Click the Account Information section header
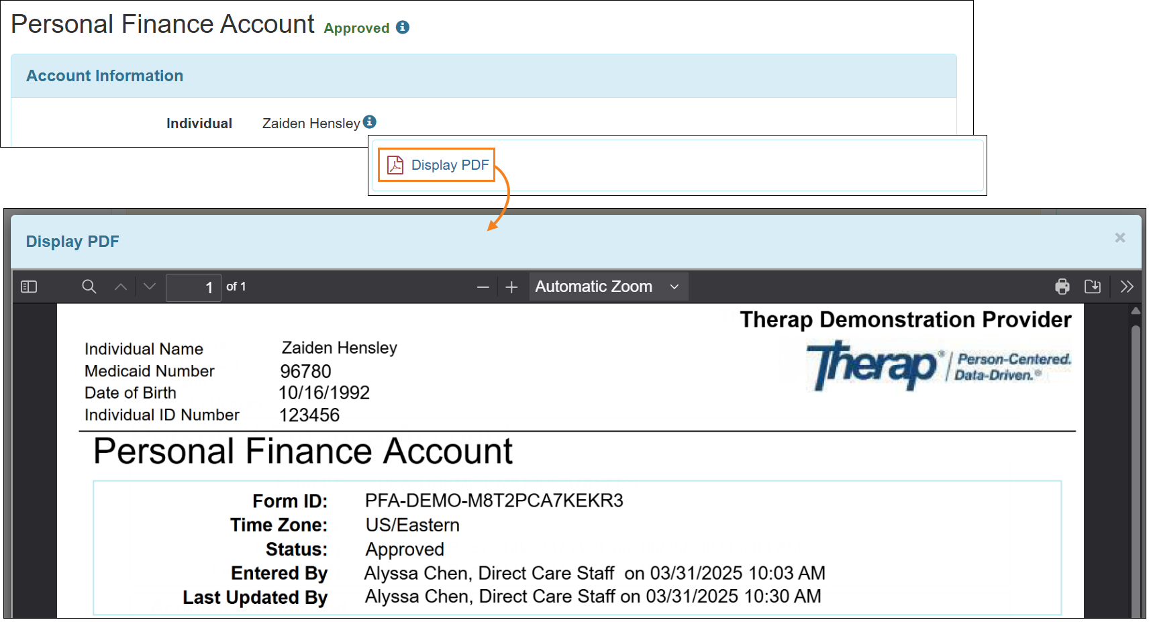 [x=483, y=76]
